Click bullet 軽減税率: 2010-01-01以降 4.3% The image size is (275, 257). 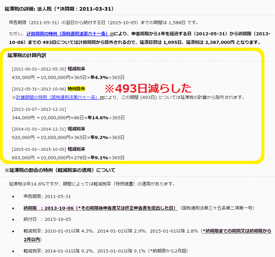click(147, 235)
